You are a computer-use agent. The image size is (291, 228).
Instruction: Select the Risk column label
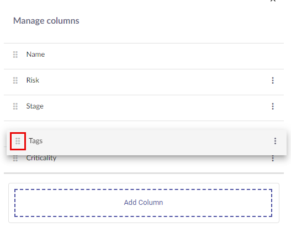tap(33, 80)
